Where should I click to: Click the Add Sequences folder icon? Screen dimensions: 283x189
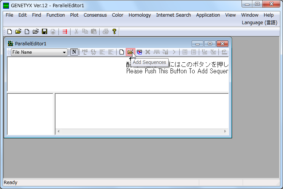coord(130,52)
